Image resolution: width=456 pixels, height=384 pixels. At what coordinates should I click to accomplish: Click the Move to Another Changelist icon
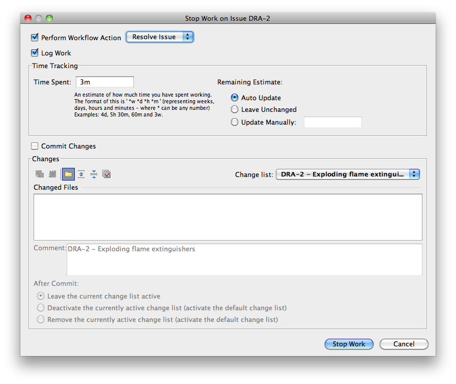[52, 174]
